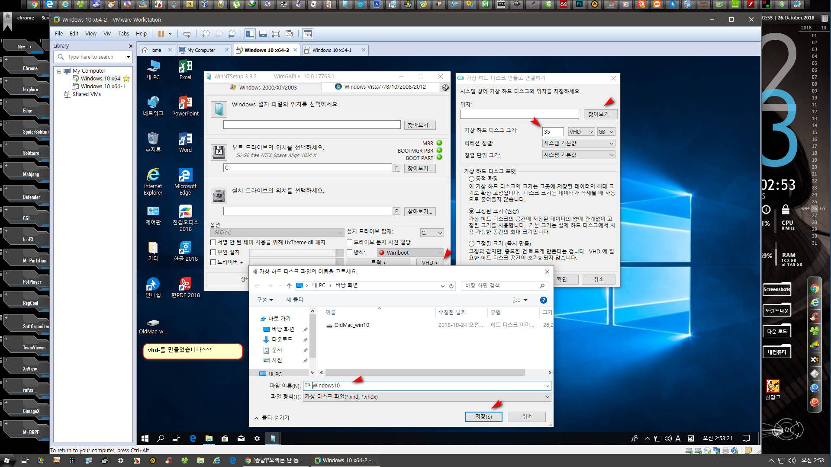The image size is (831, 467).
Task: Select 다운로드 in the save dialog sidebar
Action: (282, 339)
